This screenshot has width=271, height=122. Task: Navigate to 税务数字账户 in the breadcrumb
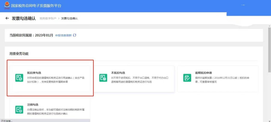tap(48, 19)
